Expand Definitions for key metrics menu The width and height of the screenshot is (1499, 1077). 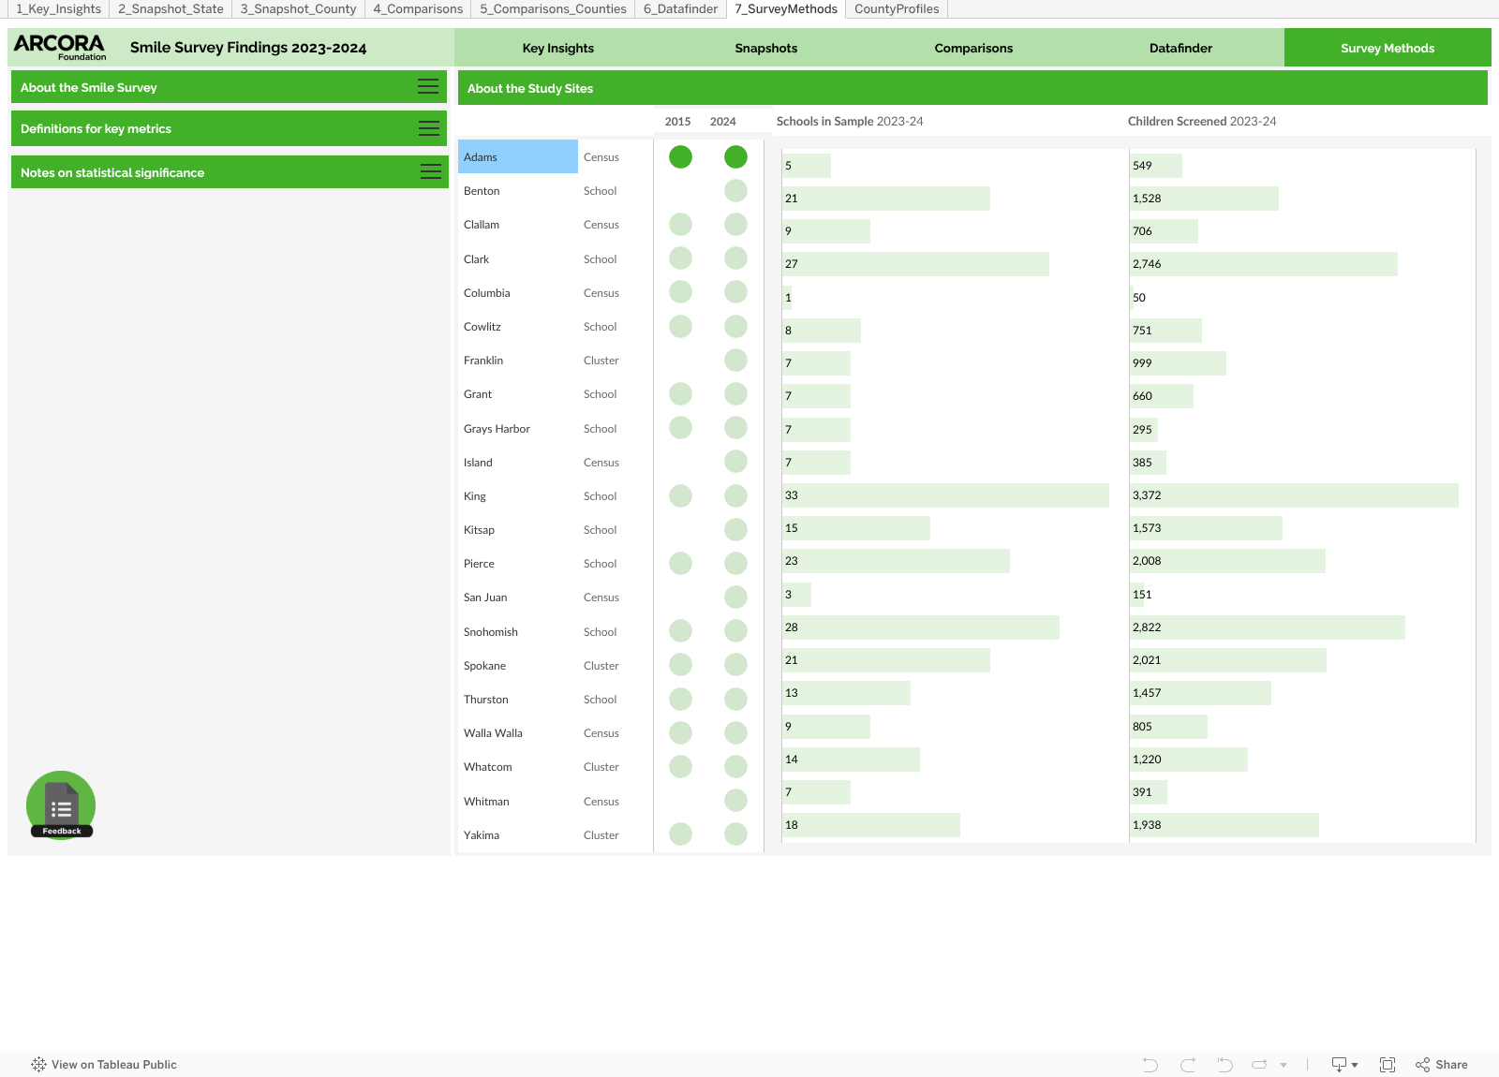[x=429, y=129]
